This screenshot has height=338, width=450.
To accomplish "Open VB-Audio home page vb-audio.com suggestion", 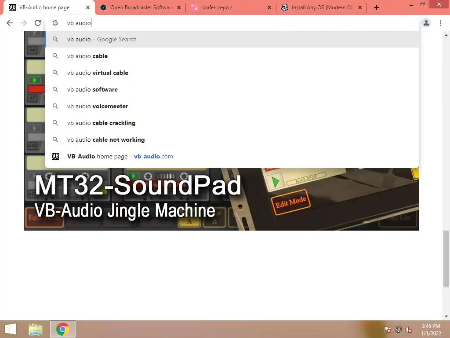I will coord(232,156).
